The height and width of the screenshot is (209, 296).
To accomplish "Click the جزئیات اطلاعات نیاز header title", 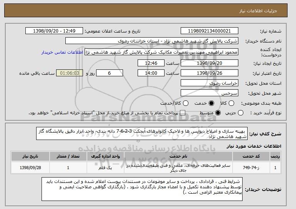I will point(258,11).
